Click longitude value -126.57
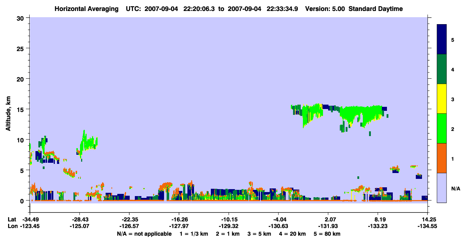 (129, 226)
